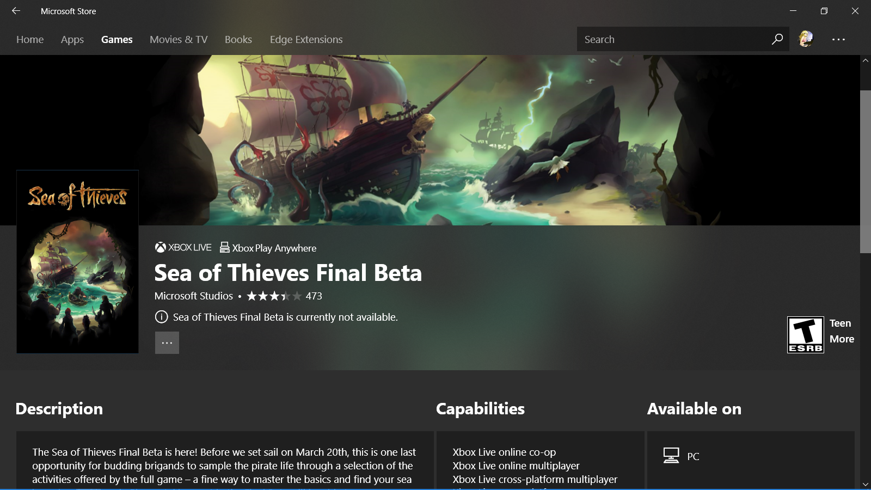
Task: Open the more options button under the title
Action: 167,342
